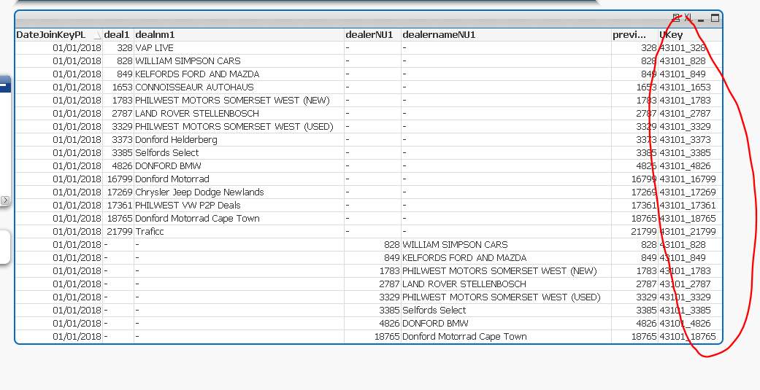Select the dealernameNU1 column header

click(x=439, y=35)
